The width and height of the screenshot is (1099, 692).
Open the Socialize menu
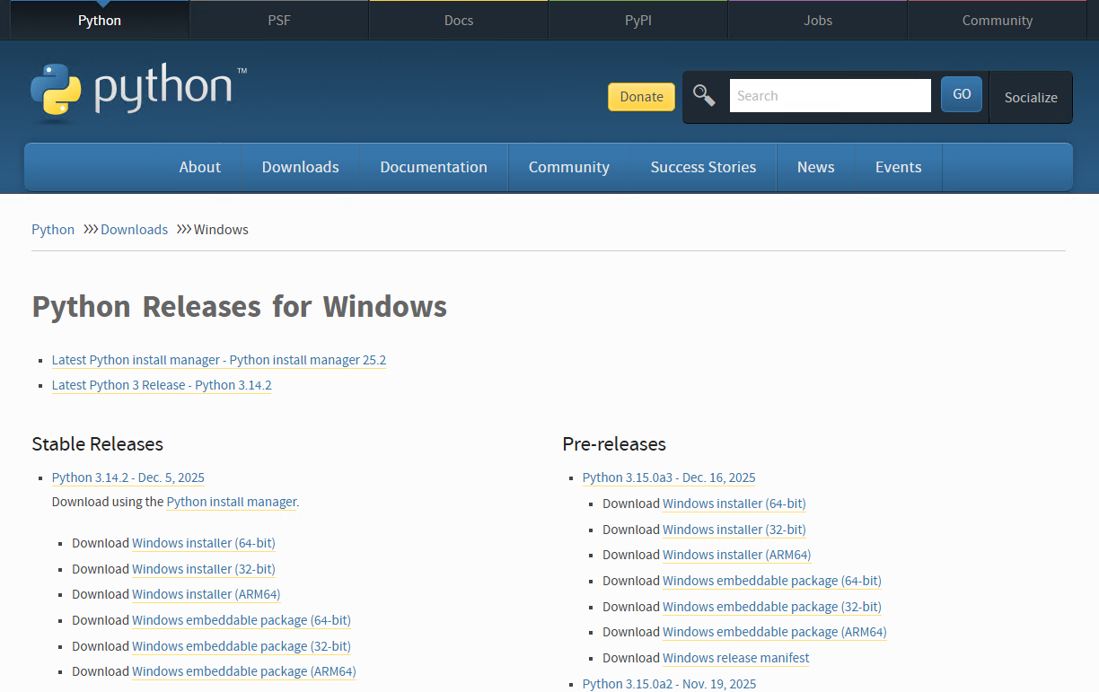[x=1031, y=97]
